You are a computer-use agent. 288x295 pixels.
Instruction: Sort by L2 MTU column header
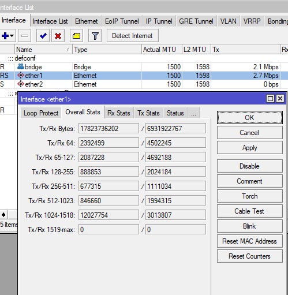coord(196,50)
